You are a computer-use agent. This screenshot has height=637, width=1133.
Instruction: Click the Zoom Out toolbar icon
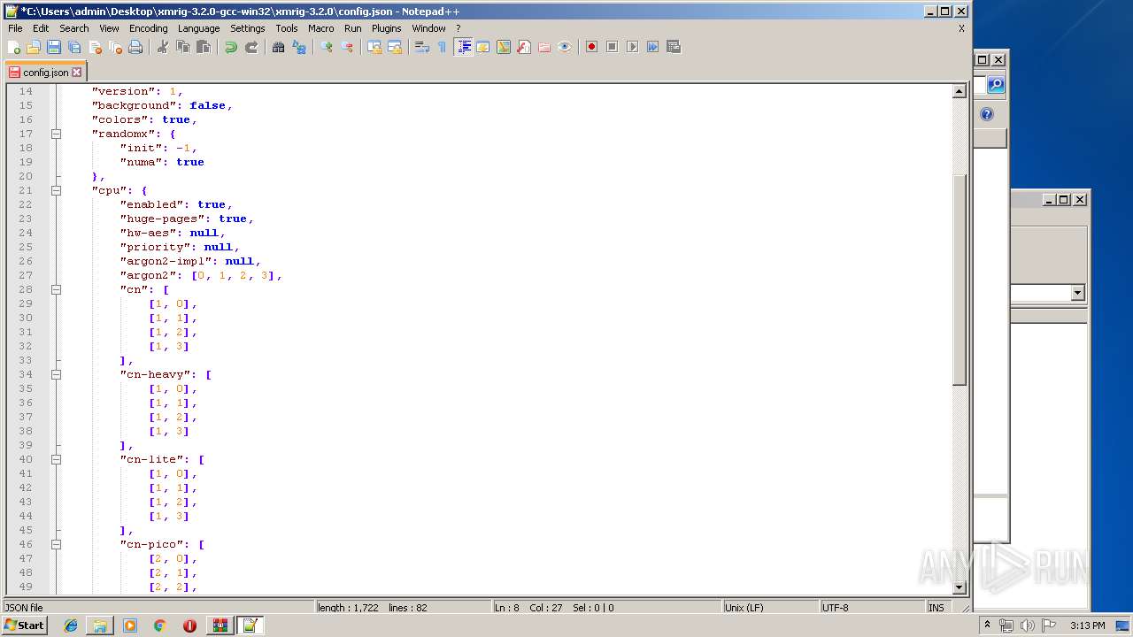[x=347, y=47]
